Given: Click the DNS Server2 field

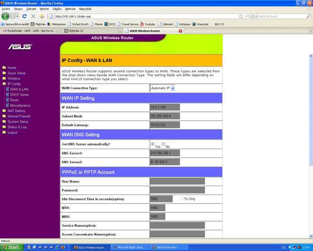Looking at the screenshot, I should click(x=165, y=162).
